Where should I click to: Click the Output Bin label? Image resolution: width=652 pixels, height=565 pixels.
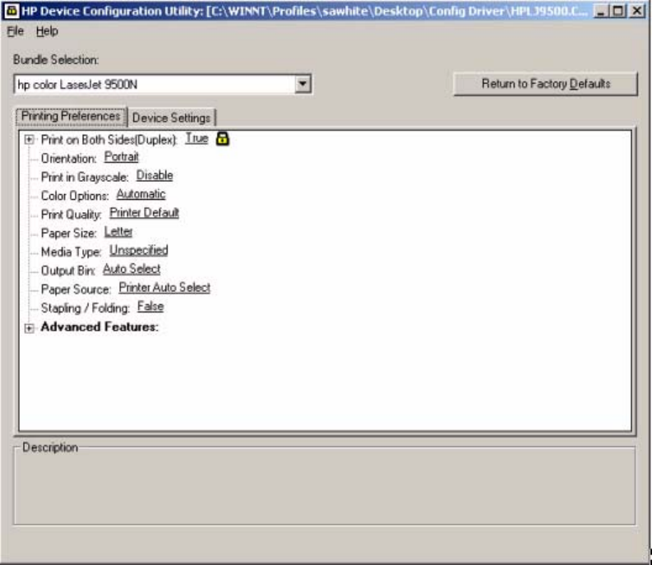tap(68, 271)
